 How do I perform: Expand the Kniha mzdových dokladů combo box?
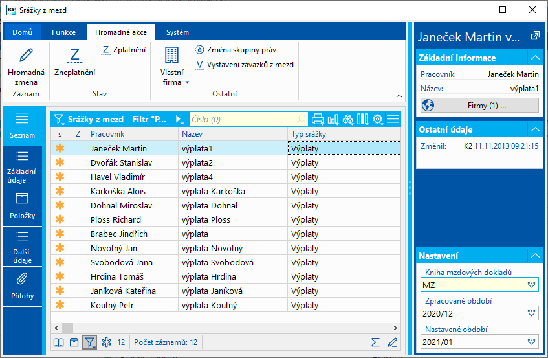pyautogui.click(x=532, y=284)
